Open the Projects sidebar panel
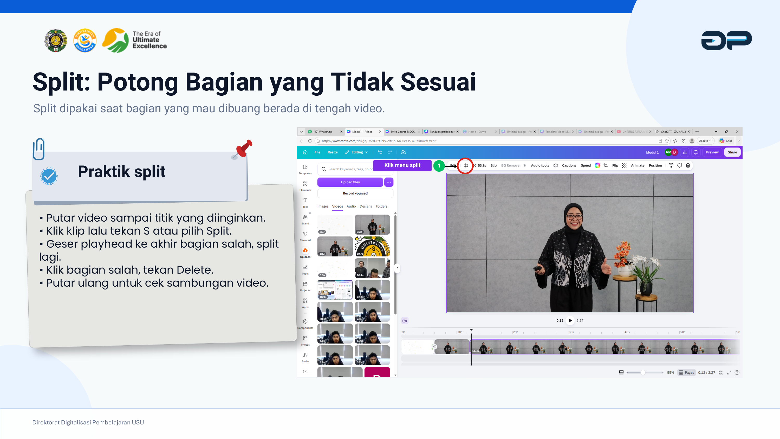Screen dimensions: 780x439 click(x=305, y=286)
